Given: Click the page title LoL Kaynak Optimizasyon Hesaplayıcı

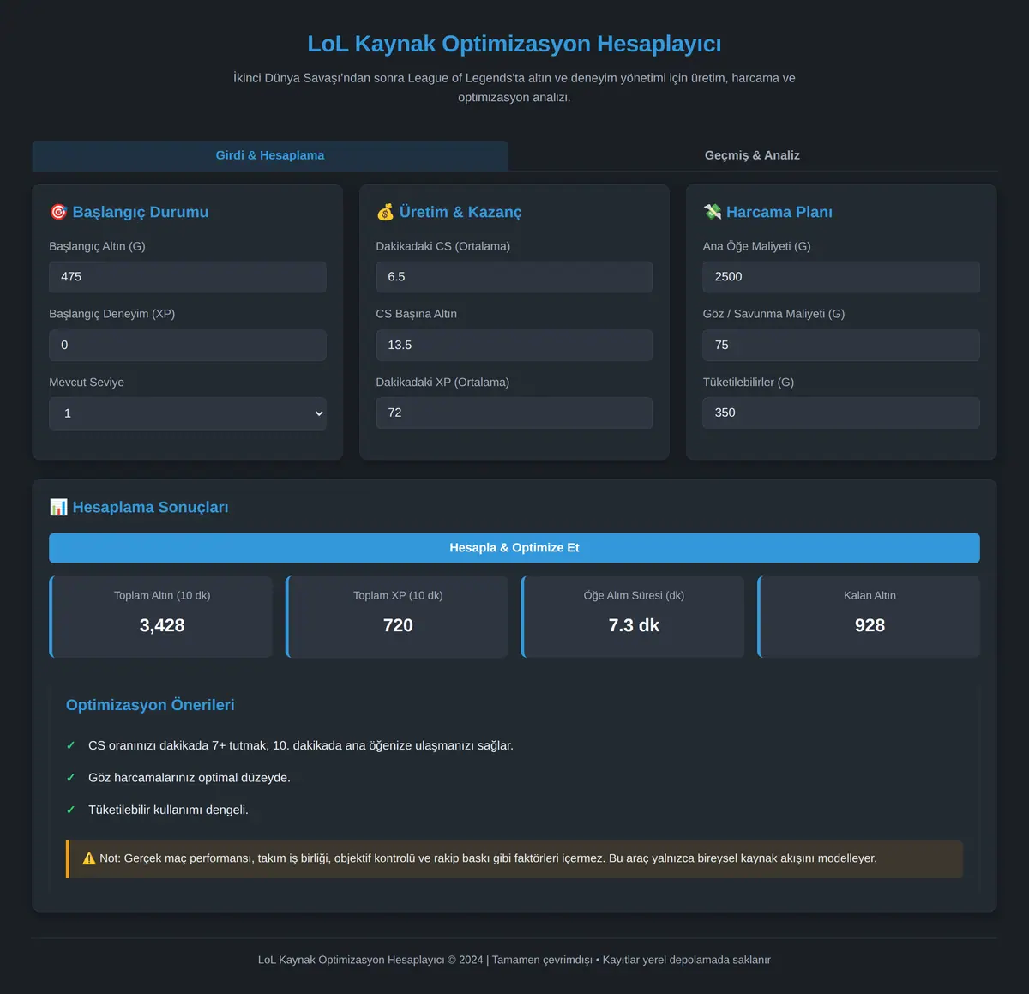Looking at the screenshot, I should pos(514,44).
